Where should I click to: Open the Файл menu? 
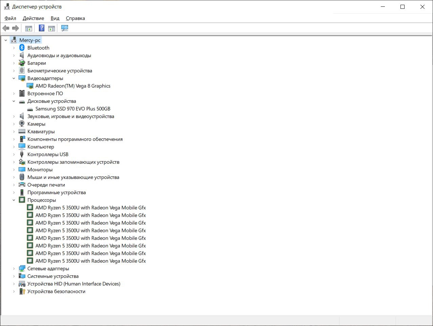10,18
